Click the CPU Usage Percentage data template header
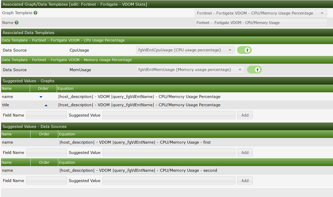 tap(167, 40)
